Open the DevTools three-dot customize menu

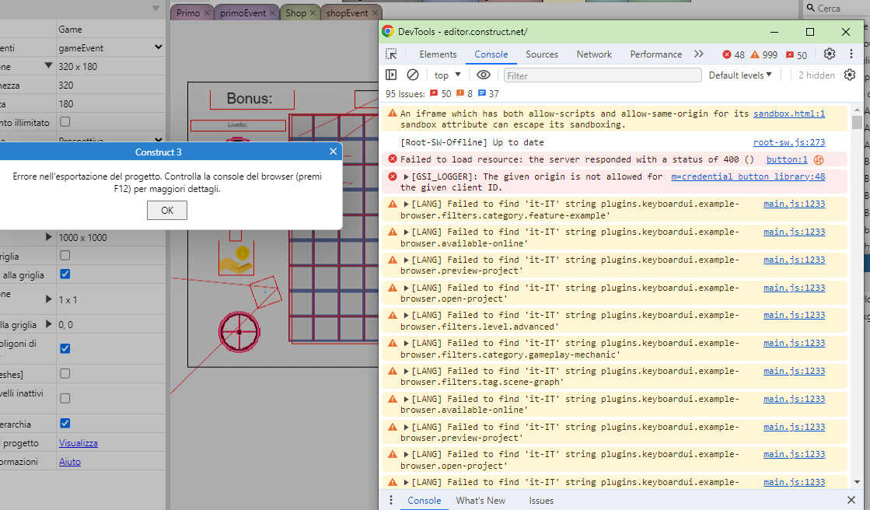[x=851, y=54]
